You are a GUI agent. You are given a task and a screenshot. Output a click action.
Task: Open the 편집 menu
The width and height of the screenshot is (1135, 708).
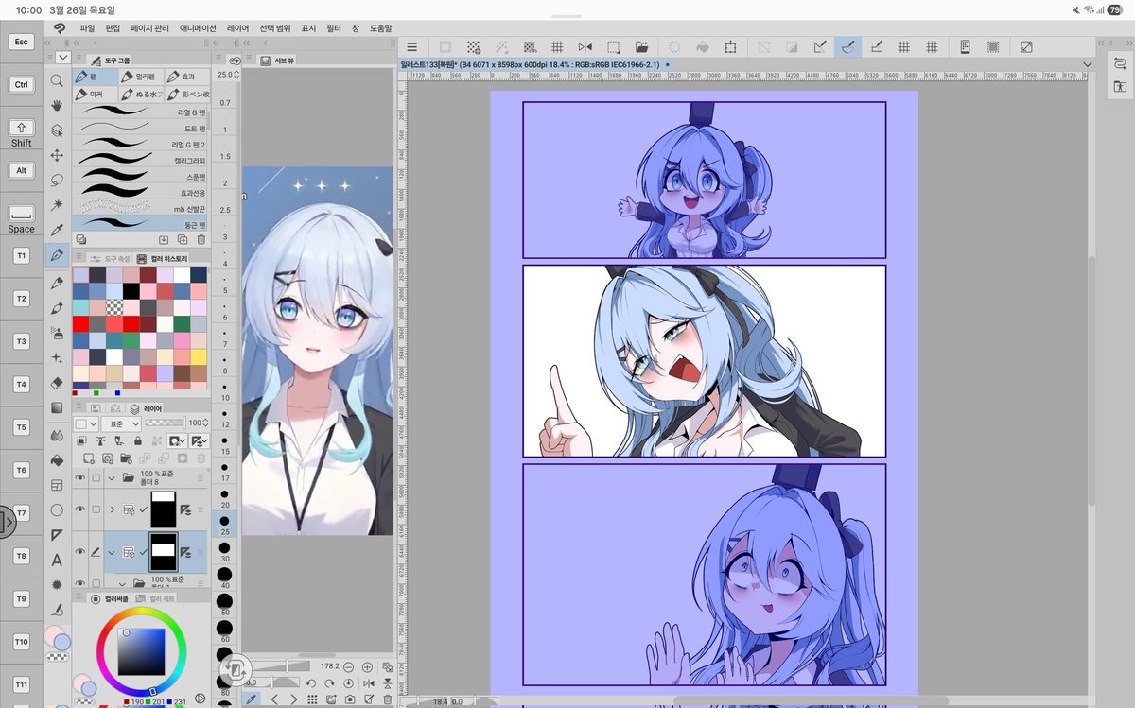pos(113,29)
